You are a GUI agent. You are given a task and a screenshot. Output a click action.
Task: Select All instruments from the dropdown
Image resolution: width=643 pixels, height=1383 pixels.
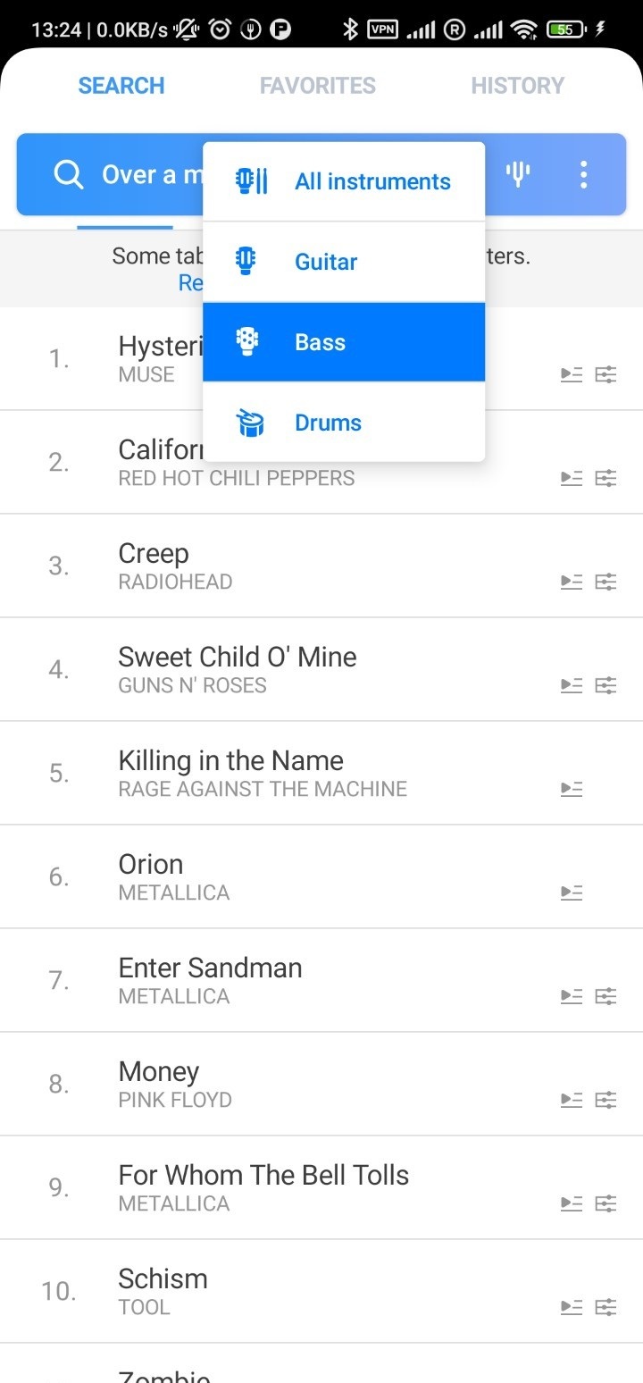(x=344, y=181)
